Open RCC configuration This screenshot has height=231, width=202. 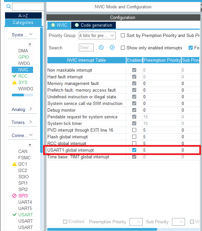[x=23, y=76]
